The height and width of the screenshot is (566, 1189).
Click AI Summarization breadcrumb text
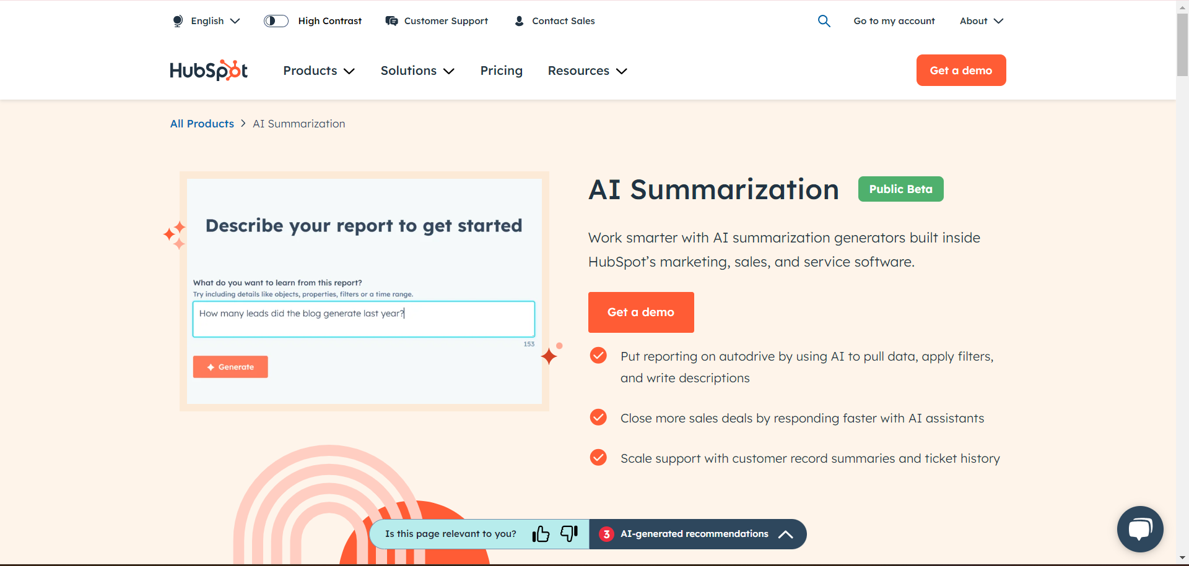point(299,124)
